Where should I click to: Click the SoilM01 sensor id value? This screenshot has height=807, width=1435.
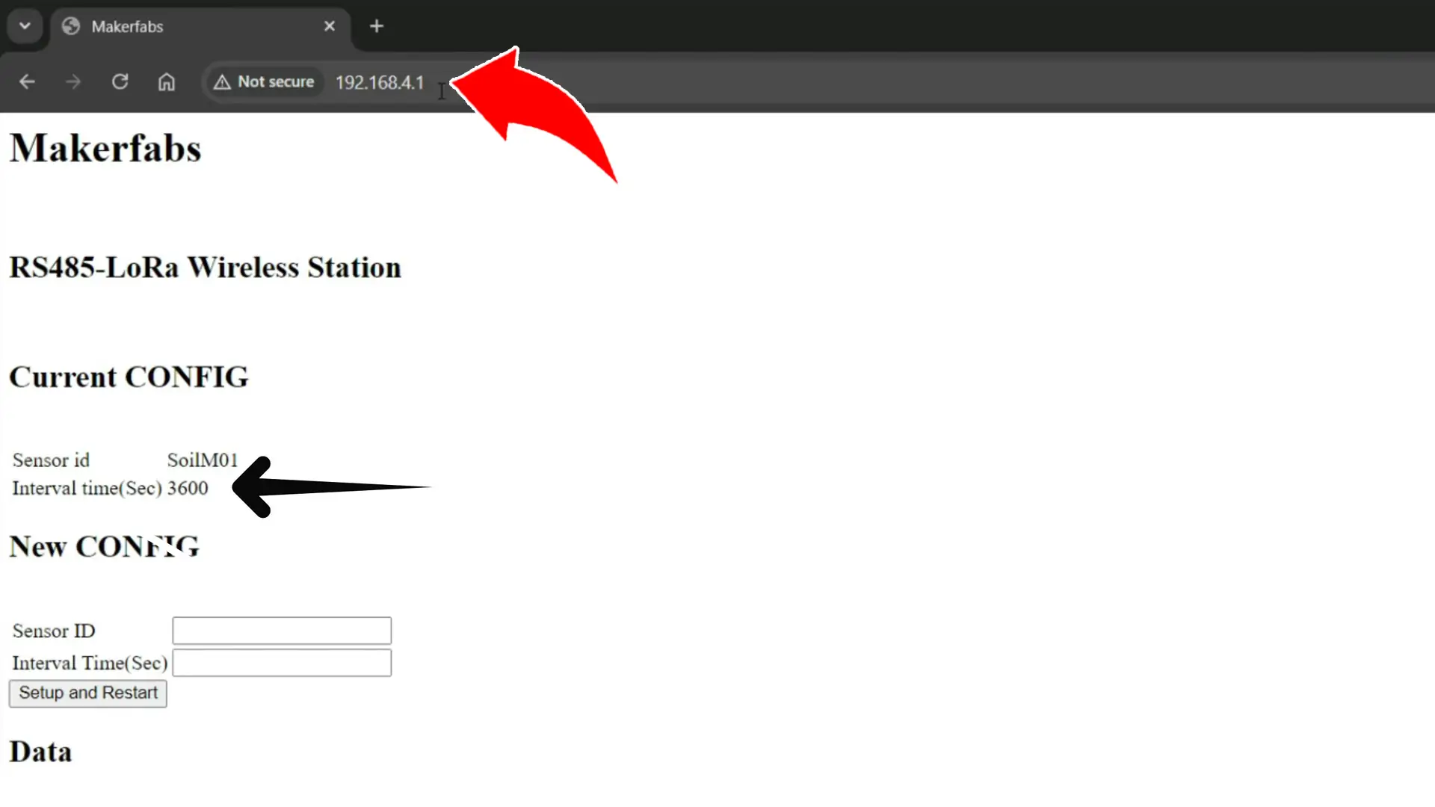(203, 460)
